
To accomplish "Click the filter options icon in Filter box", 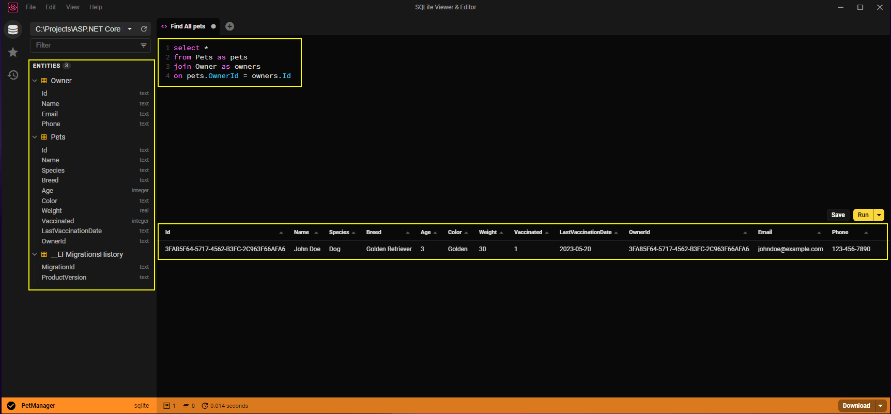I will 144,45.
